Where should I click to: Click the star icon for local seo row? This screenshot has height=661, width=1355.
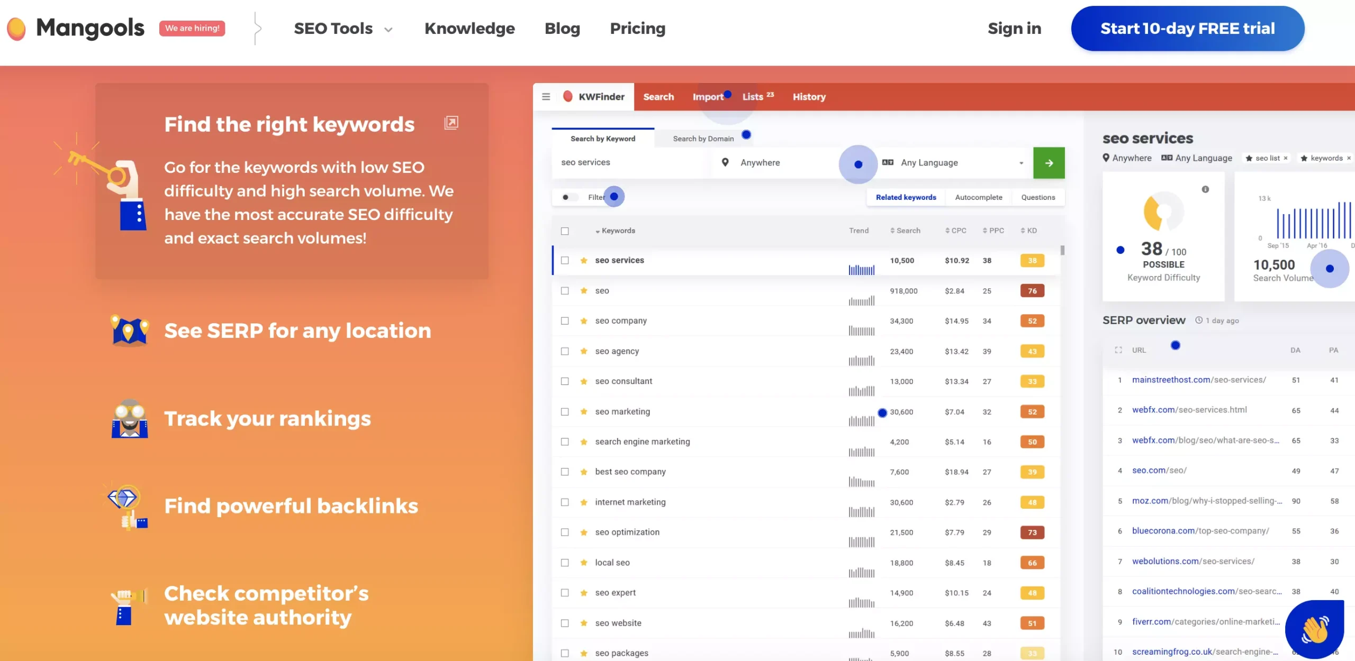pos(584,563)
